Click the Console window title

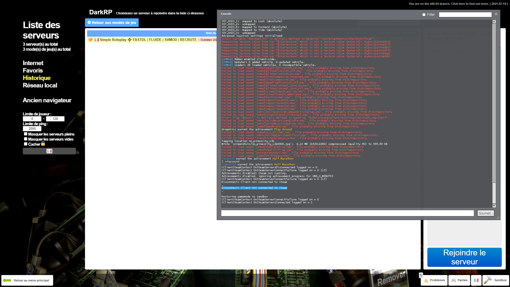click(x=226, y=14)
